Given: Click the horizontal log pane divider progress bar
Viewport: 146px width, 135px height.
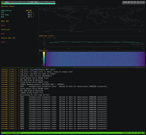Looking at the screenshot, I should tap(73, 67).
